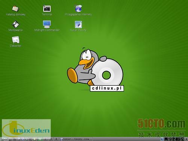The height and width of the screenshot is (141, 188).
Task: Click the digital clock in the taskbar
Action: (176, 139)
